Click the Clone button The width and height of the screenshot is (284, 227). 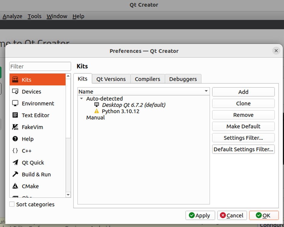[243, 103]
